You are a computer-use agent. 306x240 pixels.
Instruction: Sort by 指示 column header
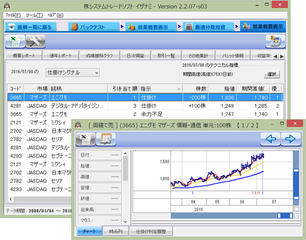pos(161,89)
